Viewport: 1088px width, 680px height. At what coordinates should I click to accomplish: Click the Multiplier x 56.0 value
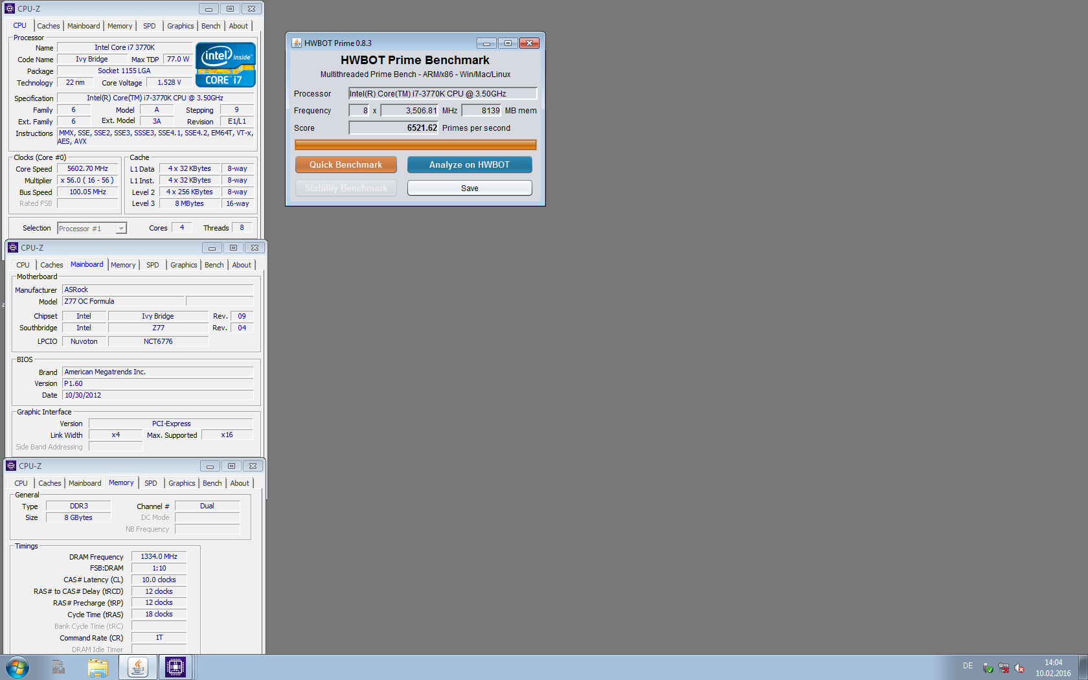coord(87,180)
